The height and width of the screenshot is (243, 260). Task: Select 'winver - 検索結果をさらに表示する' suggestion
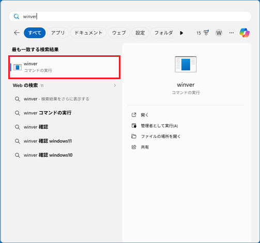tap(64, 99)
